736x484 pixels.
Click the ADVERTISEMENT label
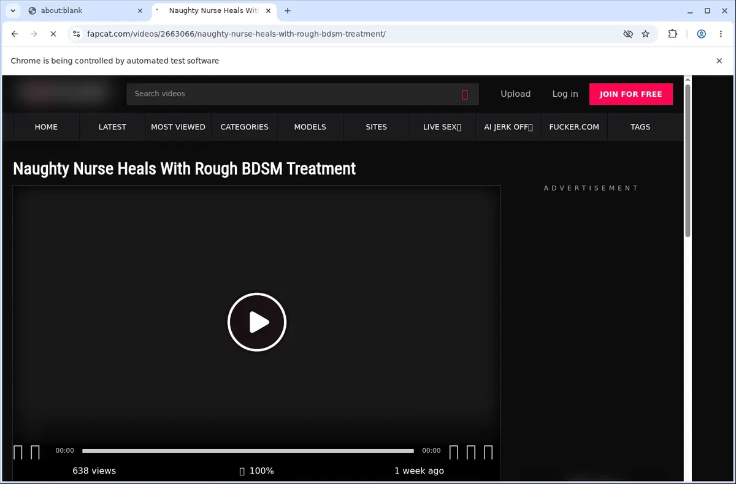[591, 188]
